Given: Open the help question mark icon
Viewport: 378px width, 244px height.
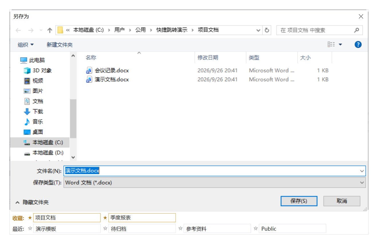Looking at the screenshot, I should [358, 44].
